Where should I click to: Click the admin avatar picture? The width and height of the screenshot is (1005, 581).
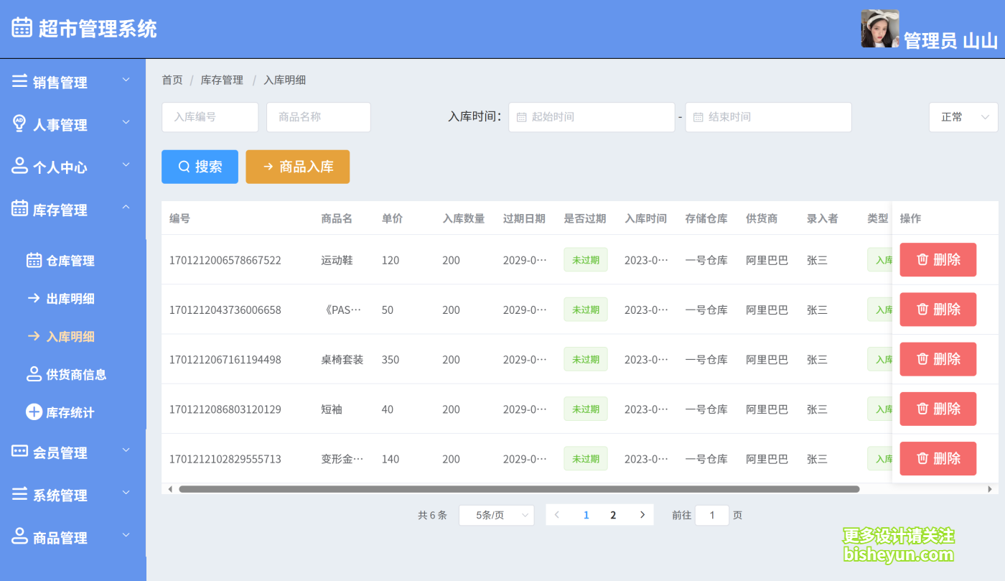(880, 29)
